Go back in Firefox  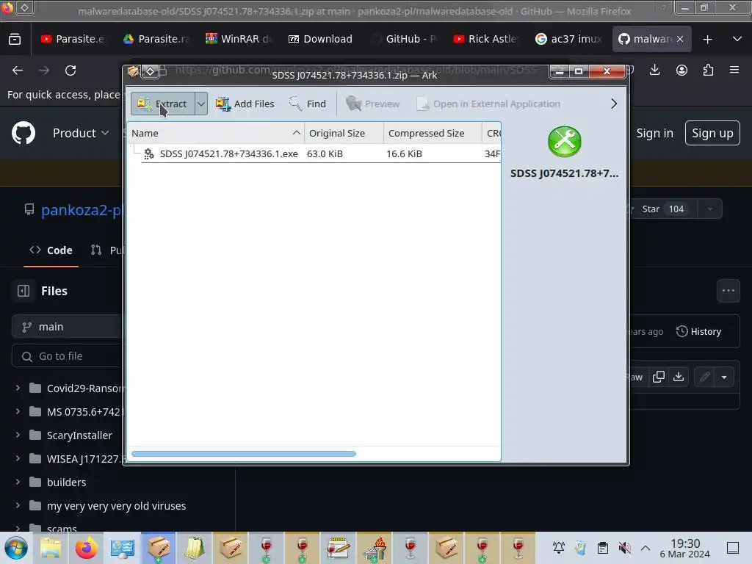pyautogui.click(x=18, y=70)
